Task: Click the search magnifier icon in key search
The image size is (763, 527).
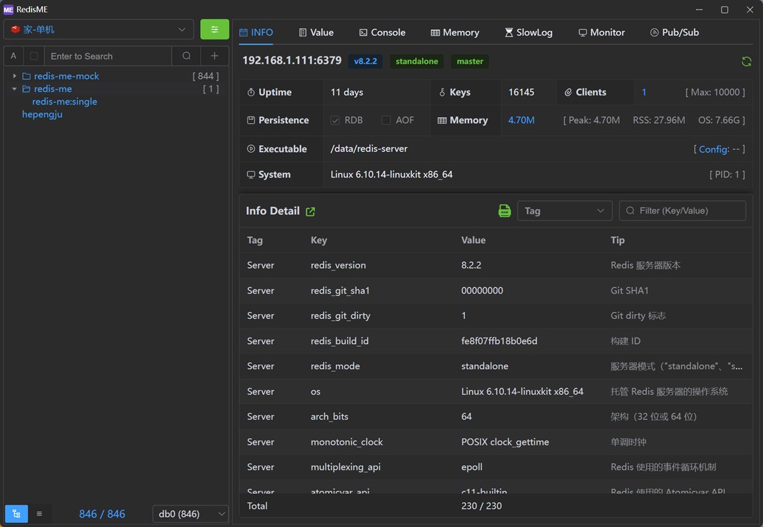Action: pyautogui.click(x=186, y=56)
